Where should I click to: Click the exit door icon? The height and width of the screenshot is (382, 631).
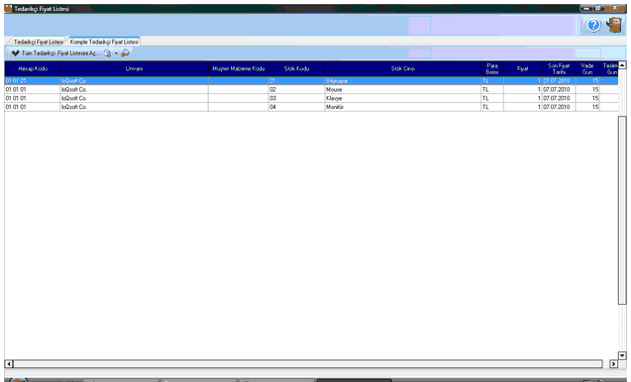pyautogui.click(x=614, y=26)
